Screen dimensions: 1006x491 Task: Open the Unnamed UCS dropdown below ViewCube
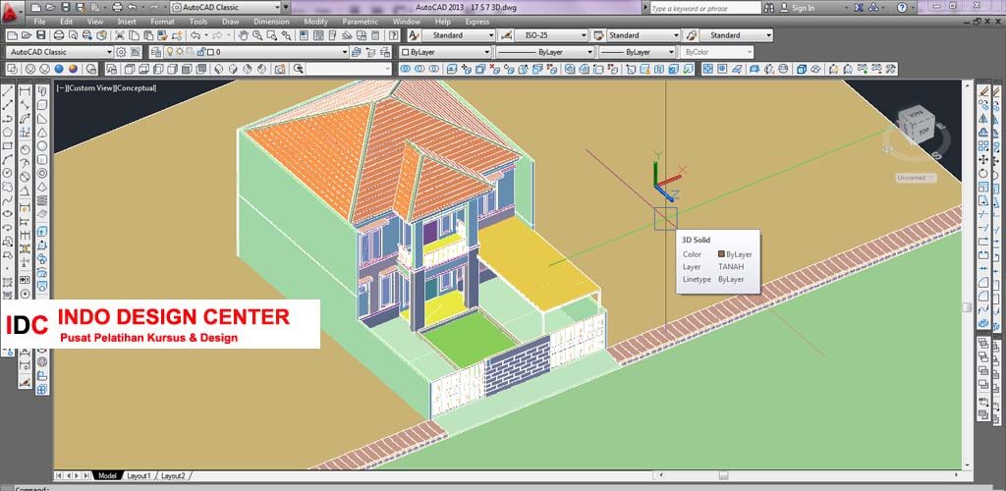916,178
